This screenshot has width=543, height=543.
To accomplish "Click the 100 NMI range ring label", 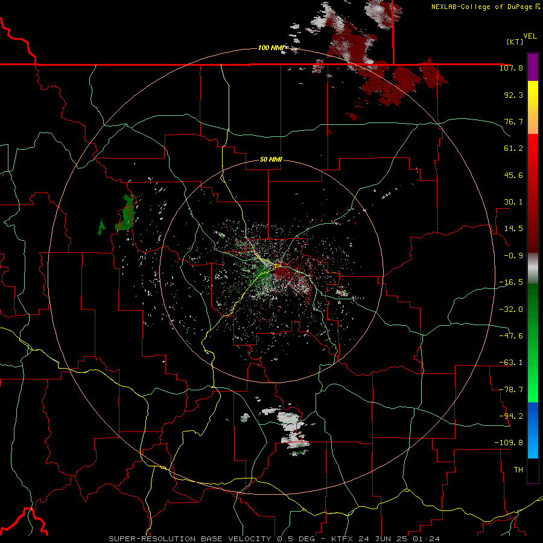I will 271,48.
